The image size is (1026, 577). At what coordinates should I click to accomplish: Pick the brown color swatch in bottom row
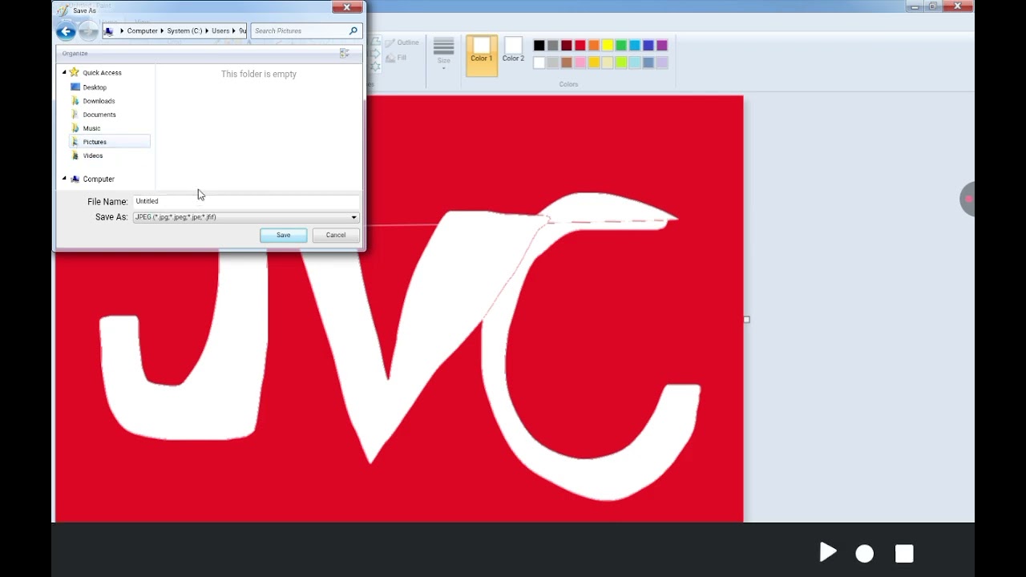(x=567, y=63)
